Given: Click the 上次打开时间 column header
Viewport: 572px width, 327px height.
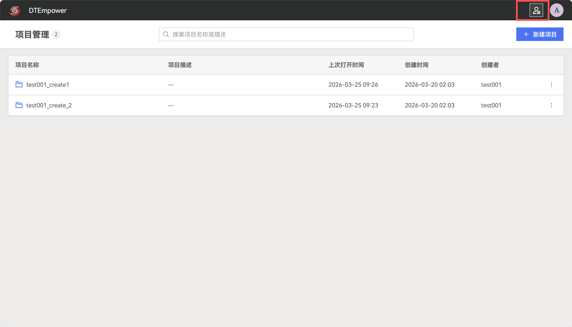Looking at the screenshot, I should coord(346,65).
